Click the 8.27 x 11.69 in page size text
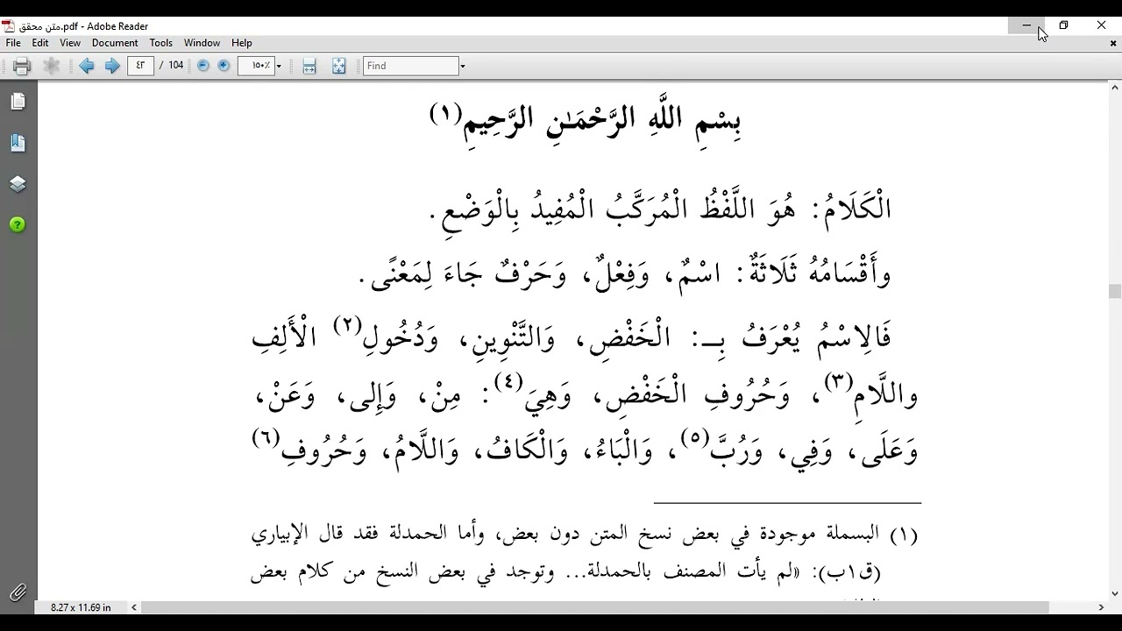This screenshot has width=1122, height=631. point(81,607)
